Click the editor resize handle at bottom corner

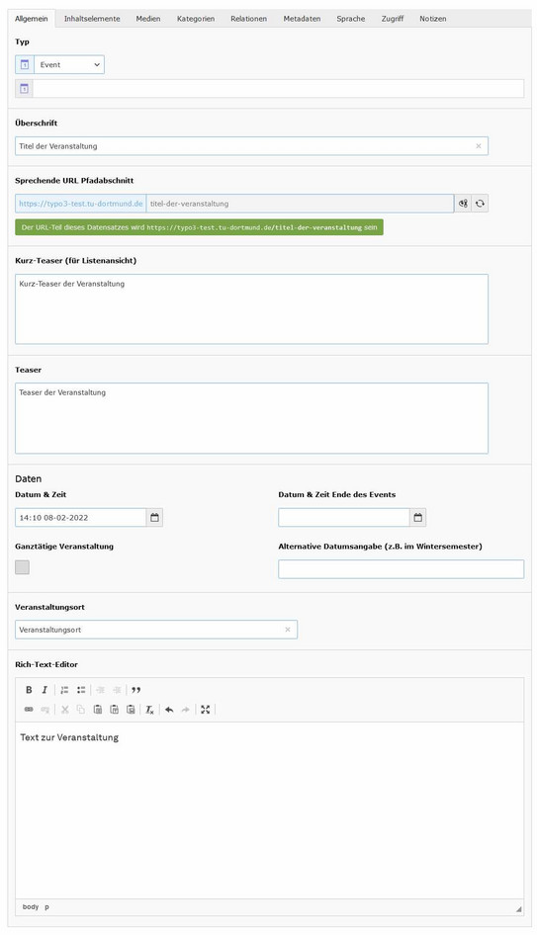pos(518,908)
